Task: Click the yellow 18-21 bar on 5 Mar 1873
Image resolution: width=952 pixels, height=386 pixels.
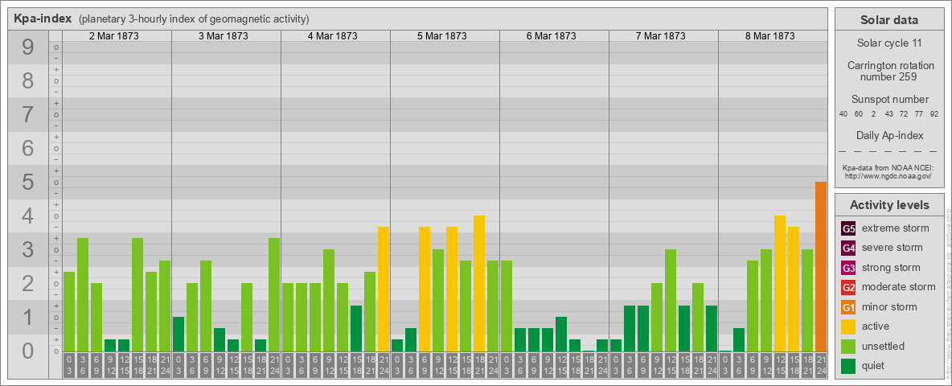Action: (479, 283)
